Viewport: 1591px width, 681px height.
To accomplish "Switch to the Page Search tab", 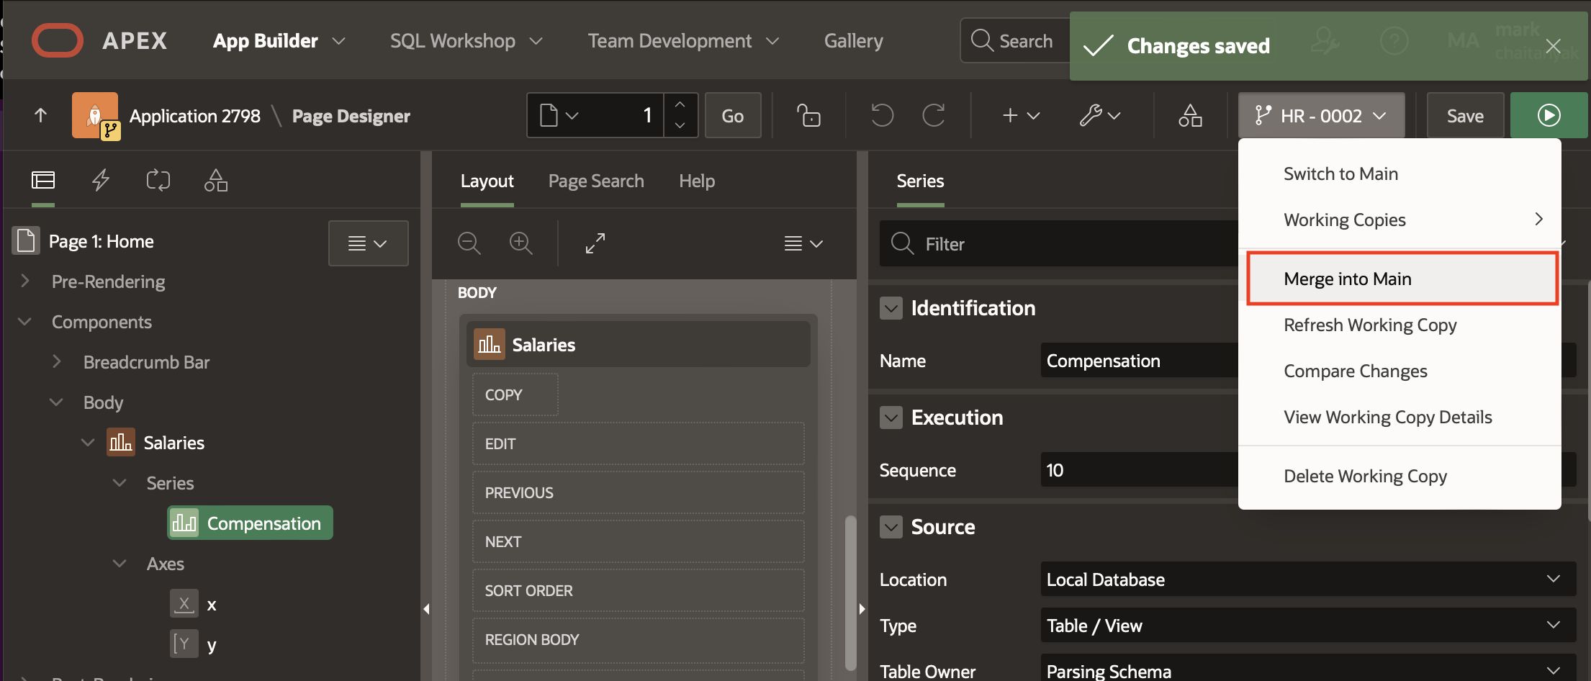I will click(x=596, y=181).
